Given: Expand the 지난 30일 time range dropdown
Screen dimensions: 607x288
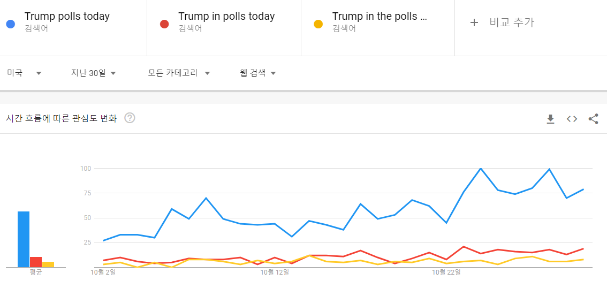Looking at the screenshot, I should point(94,73).
